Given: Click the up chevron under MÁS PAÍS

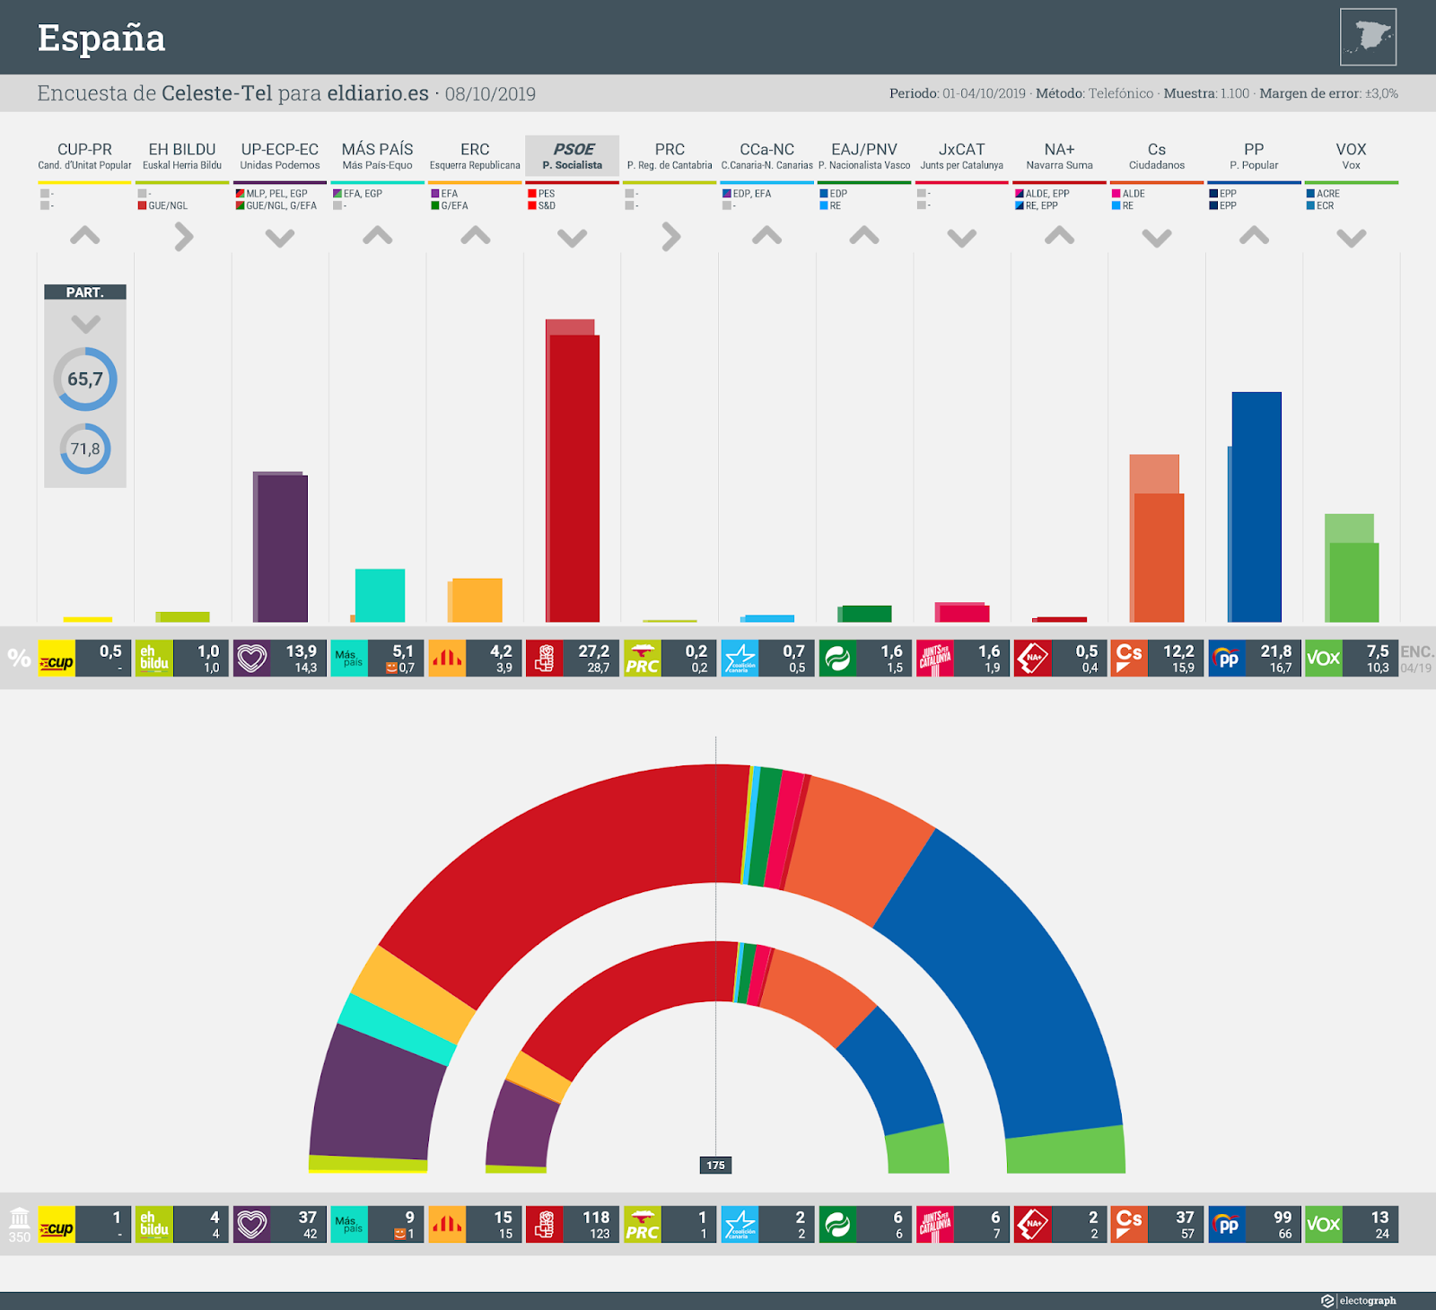Looking at the screenshot, I should [x=378, y=236].
